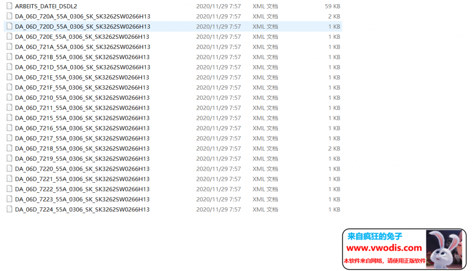The height and width of the screenshot is (271, 473).
Task: Click the document icon next to DA_06D_721F
Action: coord(9,88)
